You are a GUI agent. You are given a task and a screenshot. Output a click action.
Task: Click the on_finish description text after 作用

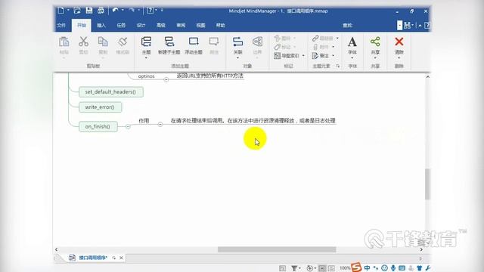[253, 121]
